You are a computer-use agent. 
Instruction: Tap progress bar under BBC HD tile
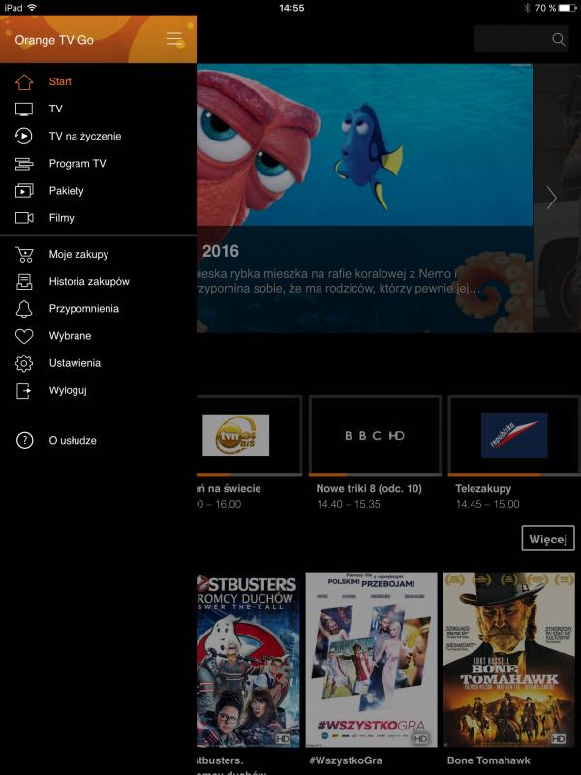(x=375, y=475)
